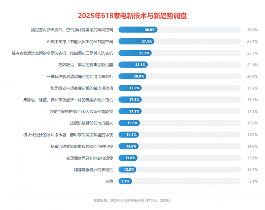Image resolution: width=265 pixels, height=210 pixels.
Task: Click the label 为安全保驾护航的3D人脸识别智能锁
Action: point(81,111)
